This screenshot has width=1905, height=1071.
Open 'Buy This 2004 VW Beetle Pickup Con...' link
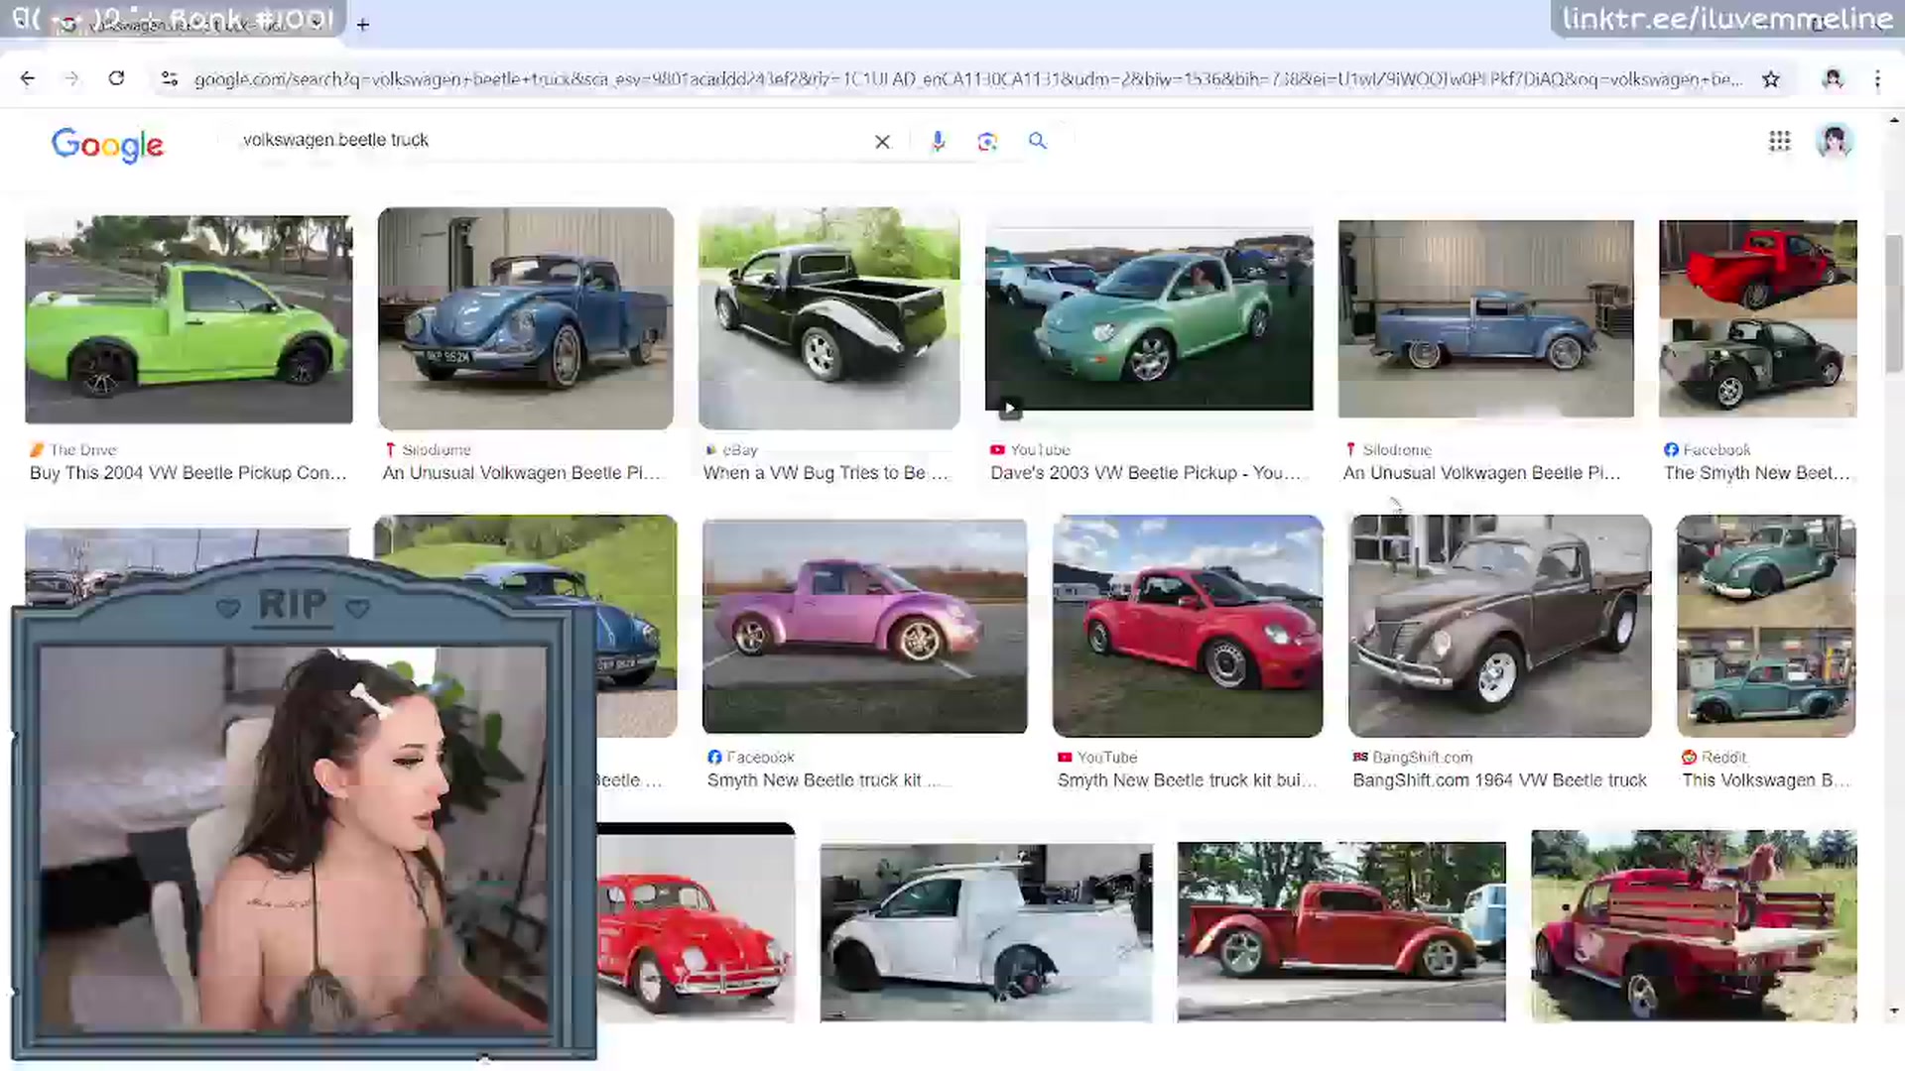pyautogui.click(x=189, y=473)
